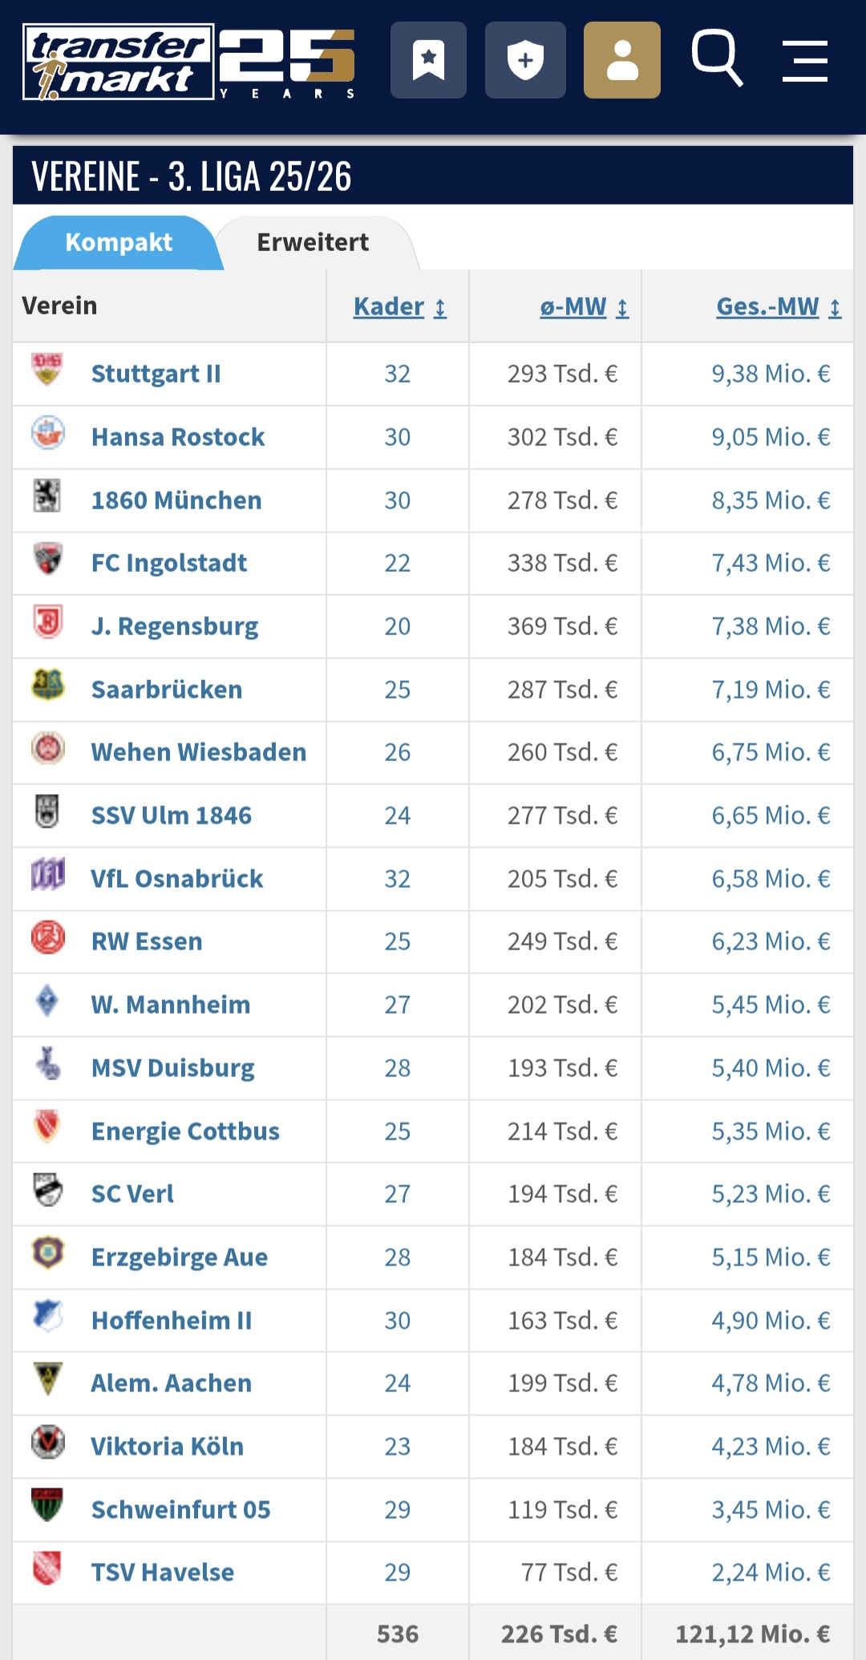Click the RW Essen club crest
The width and height of the screenshot is (866, 1660).
[x=47, y=937]
